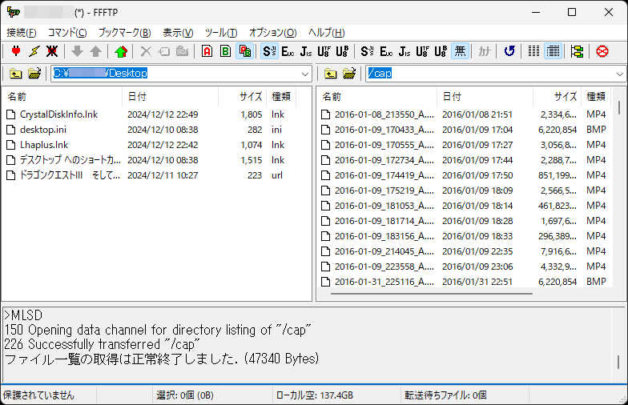
Task: Click the red plug Connect icon
Action: [x=16, y=51]
